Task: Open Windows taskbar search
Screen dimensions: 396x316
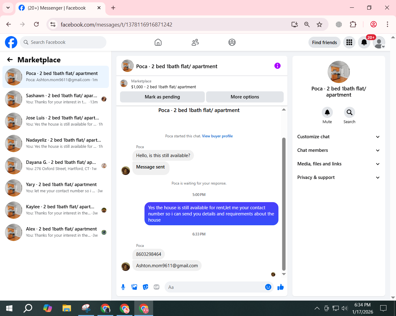Action: [x=28, y=308]
